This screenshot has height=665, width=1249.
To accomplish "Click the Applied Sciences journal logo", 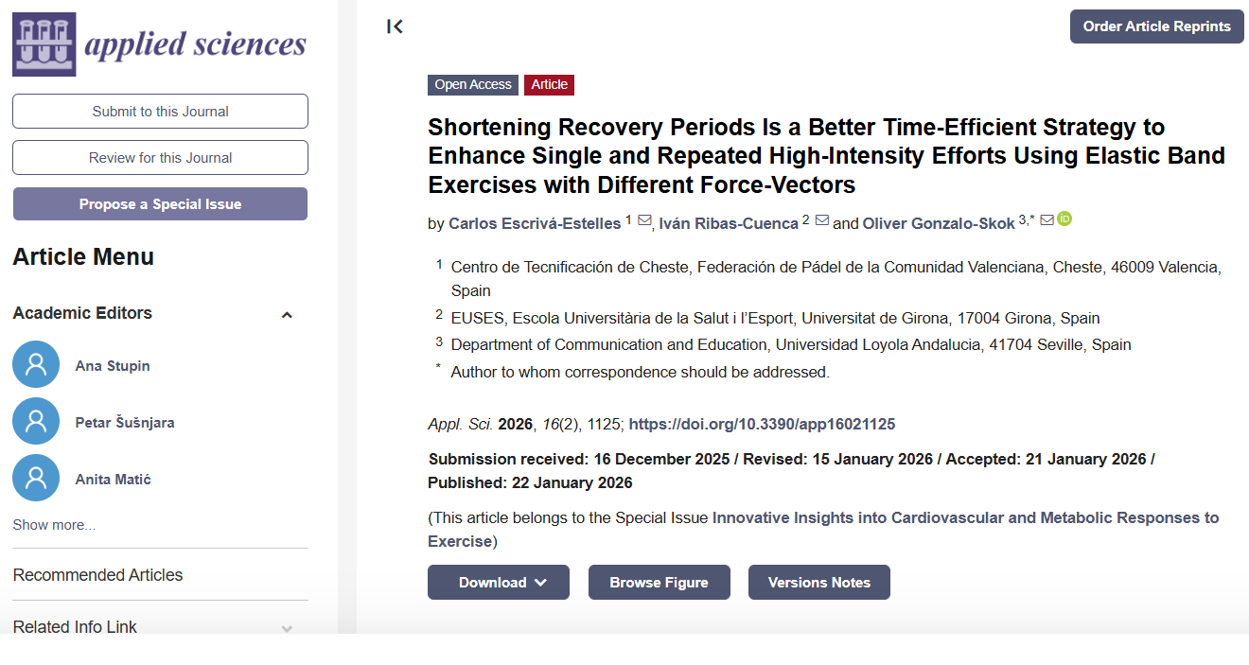I will click(x=159, y=44).
